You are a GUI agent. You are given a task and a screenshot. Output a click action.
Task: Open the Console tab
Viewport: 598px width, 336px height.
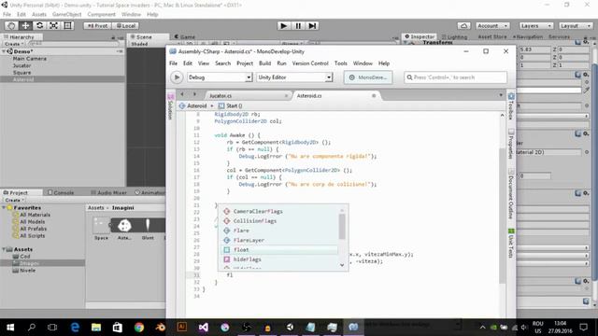pyautogui.click(x=61, y=193)
